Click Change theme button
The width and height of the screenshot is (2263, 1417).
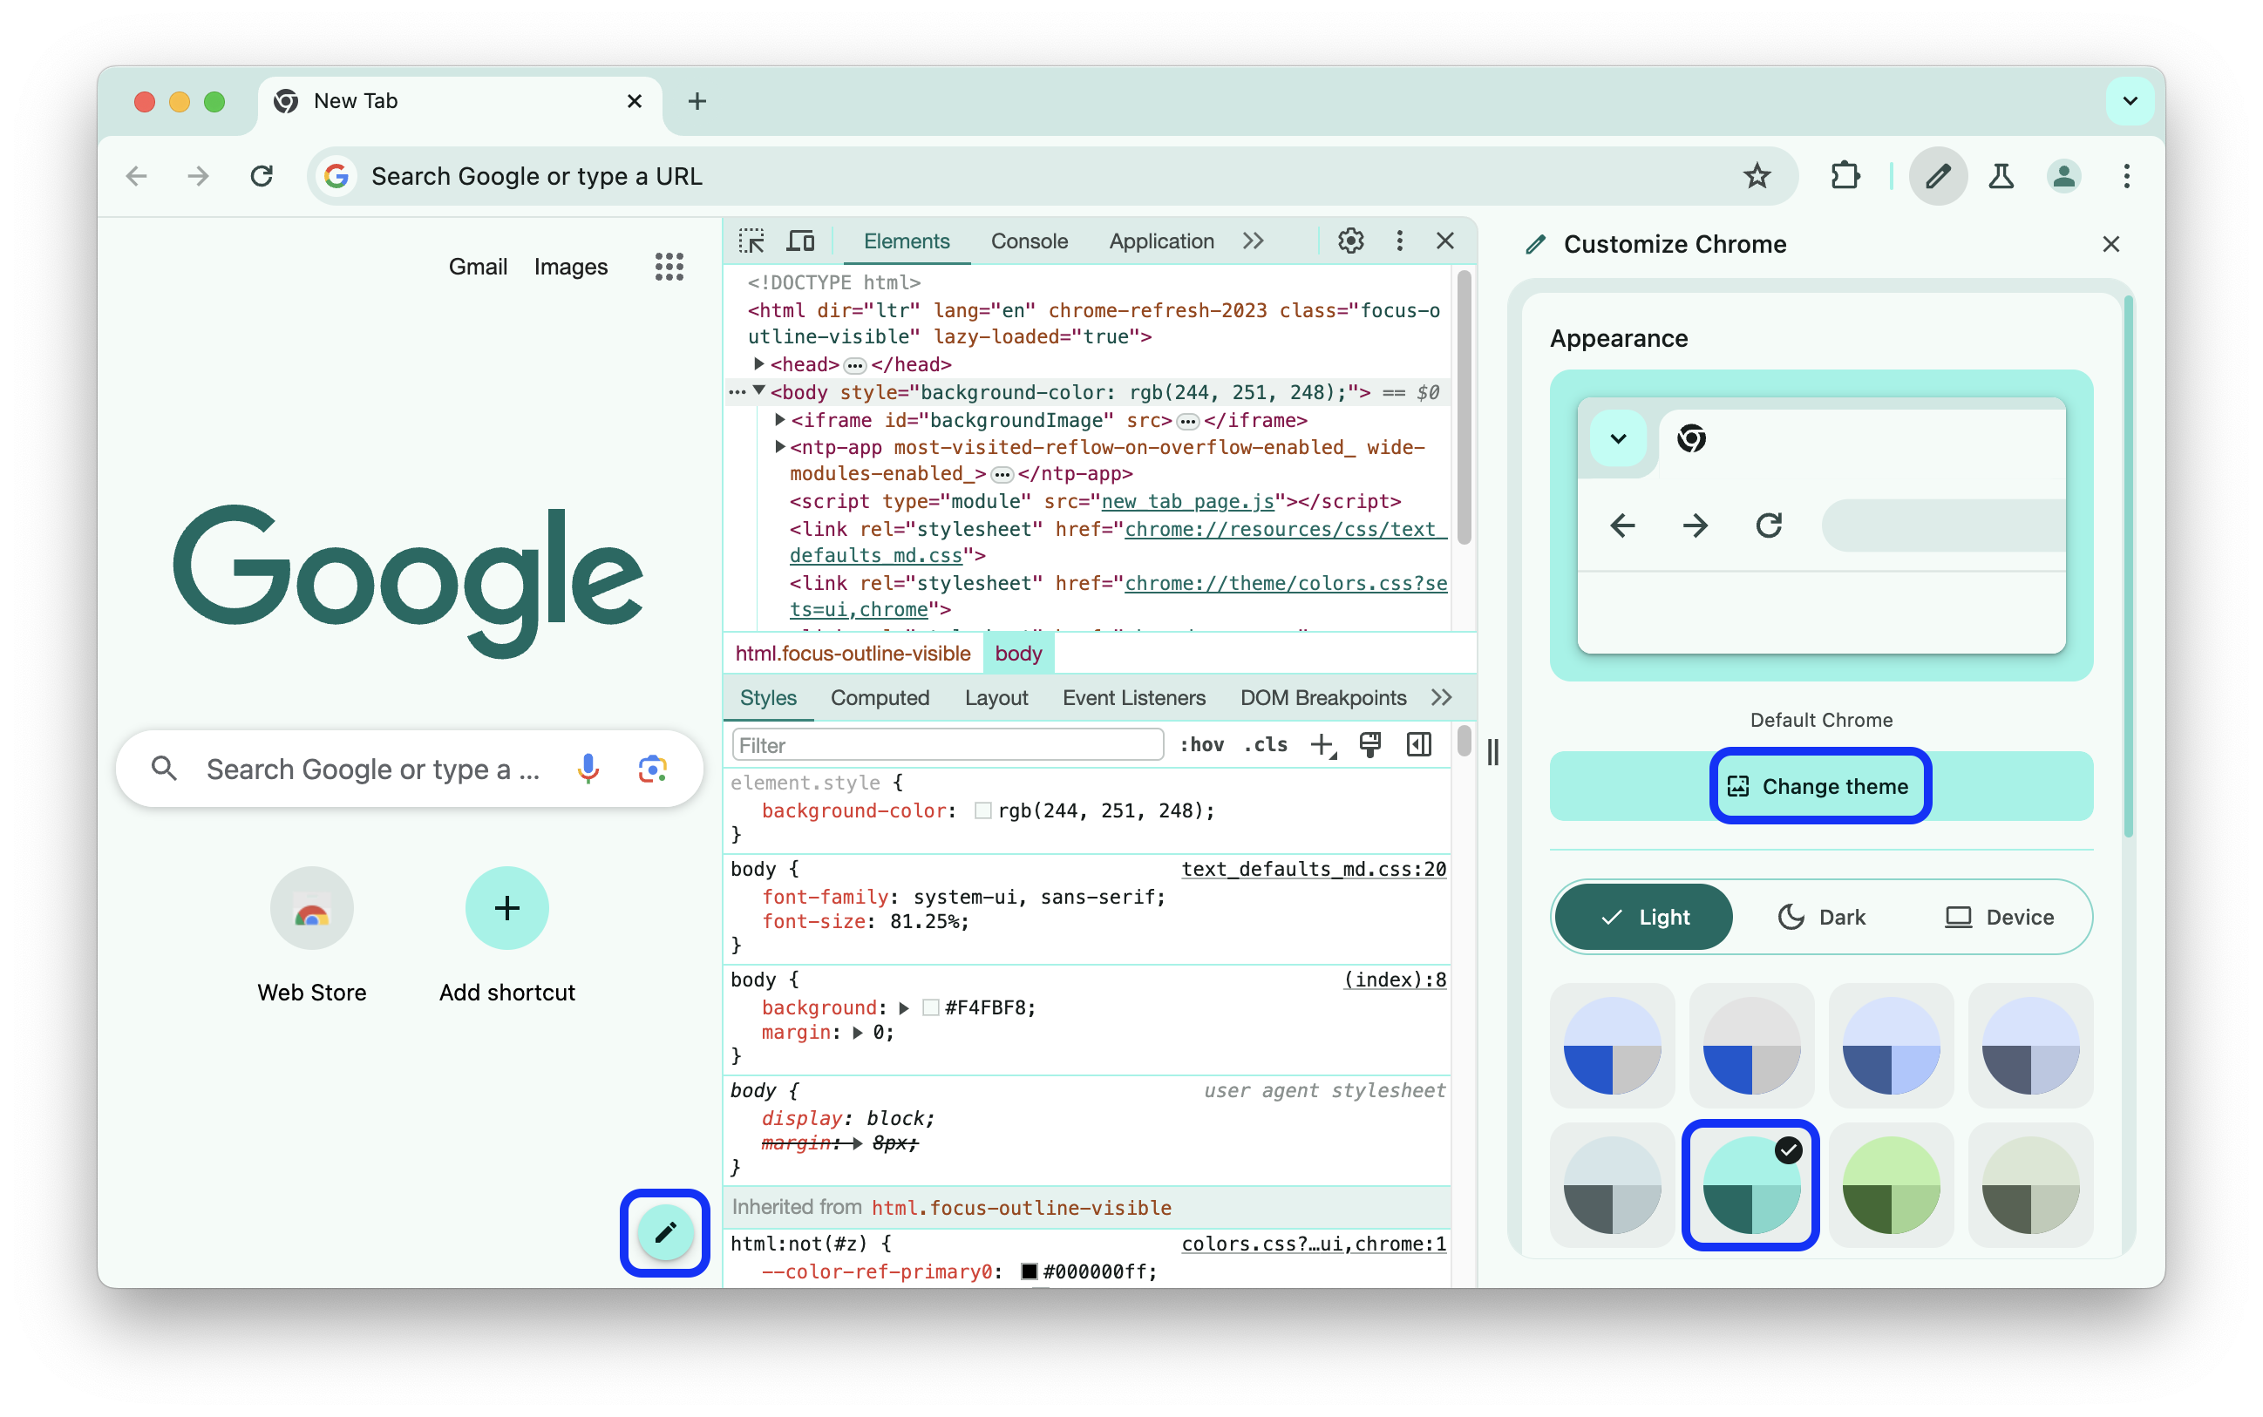coord(1819,787)
